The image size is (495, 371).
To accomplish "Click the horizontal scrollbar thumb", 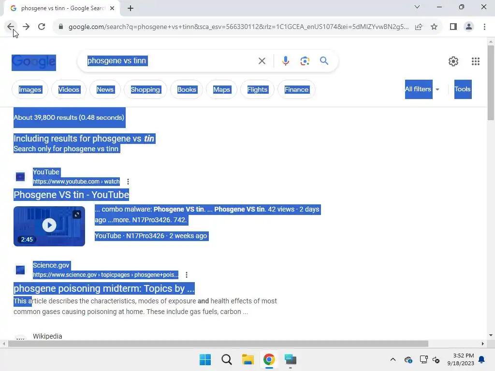I will coord(218,343).
